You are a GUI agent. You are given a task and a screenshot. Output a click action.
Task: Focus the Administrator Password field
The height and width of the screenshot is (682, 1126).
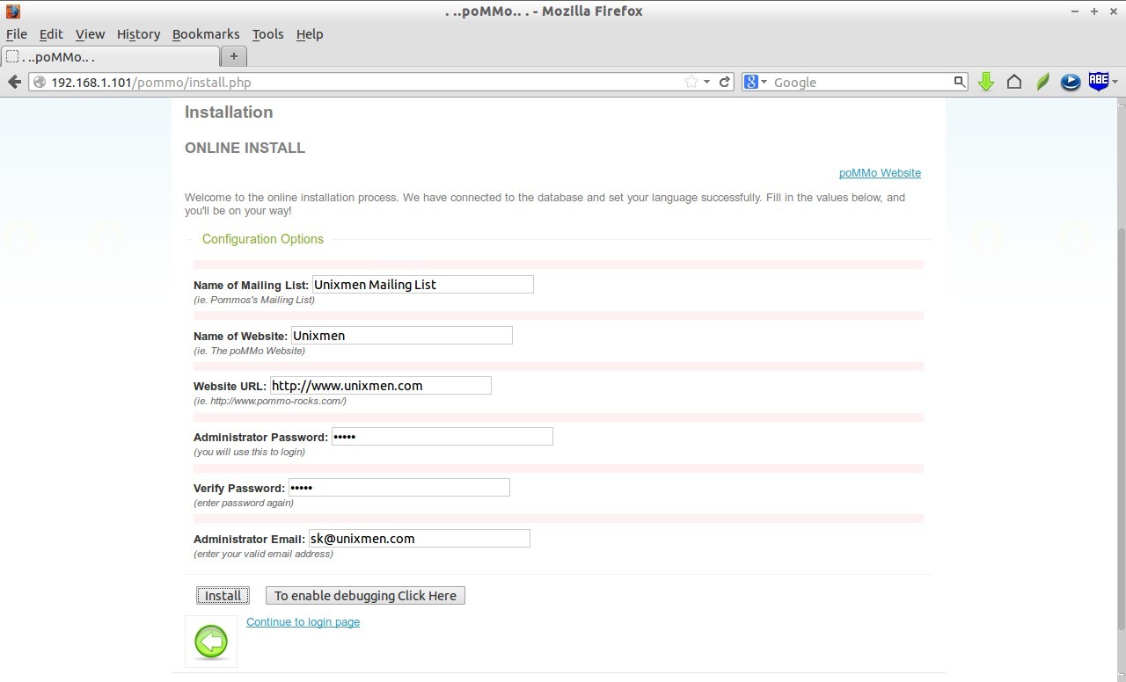click(x=442, y=436)
